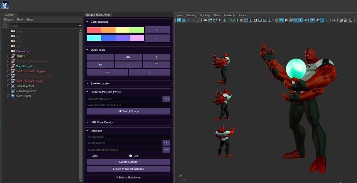Viewport: 357px width, 183px height.
Task: Toggle Wireframe on Shaded icon
Action: tap(291, 20)
